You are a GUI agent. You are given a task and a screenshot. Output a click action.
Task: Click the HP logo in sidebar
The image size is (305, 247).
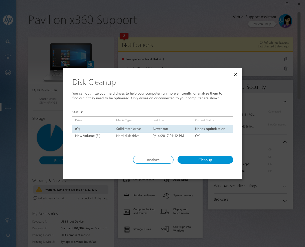pos(8,20)
